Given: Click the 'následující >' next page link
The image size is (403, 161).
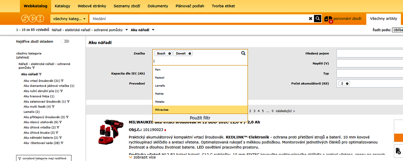Looking at the screenshot, I should (285, 111).
